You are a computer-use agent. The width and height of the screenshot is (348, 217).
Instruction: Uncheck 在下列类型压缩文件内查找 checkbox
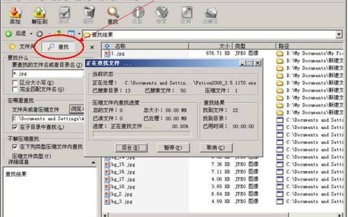pyautogui.click(x=15, y=147)
